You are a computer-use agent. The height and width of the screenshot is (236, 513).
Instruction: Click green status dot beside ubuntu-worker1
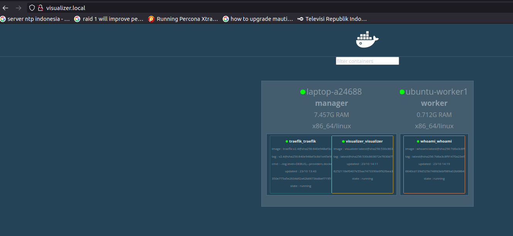coord(402,92)
